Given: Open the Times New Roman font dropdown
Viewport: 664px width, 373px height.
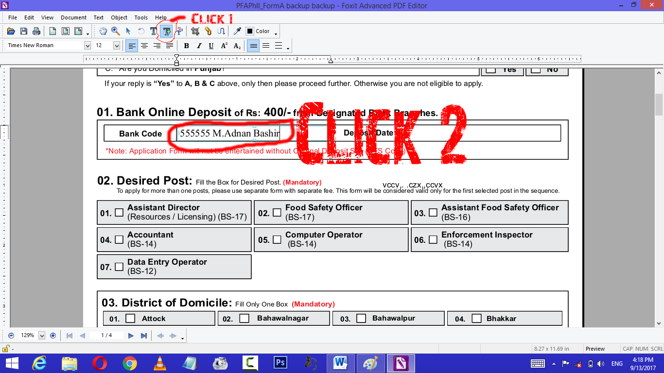Looking at the screenshot, I should click(87, 45).
